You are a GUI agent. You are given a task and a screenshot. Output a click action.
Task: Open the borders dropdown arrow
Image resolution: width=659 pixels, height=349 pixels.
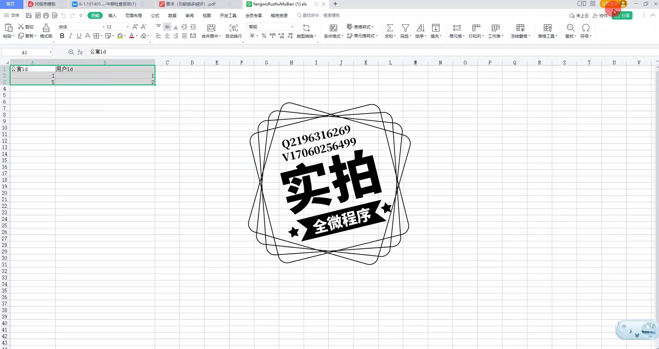point(102,36)
